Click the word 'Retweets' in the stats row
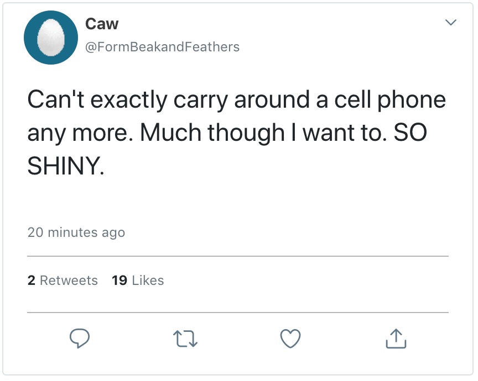Viewport: 478px width, 381px height. coord(69,281)
